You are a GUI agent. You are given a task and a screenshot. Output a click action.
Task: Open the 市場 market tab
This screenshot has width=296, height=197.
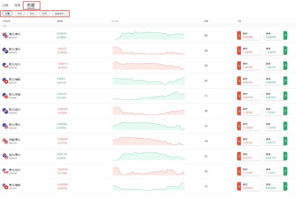(x=31, y=5)
